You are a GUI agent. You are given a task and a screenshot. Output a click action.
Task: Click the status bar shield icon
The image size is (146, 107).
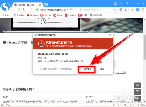tap(114, 105)
